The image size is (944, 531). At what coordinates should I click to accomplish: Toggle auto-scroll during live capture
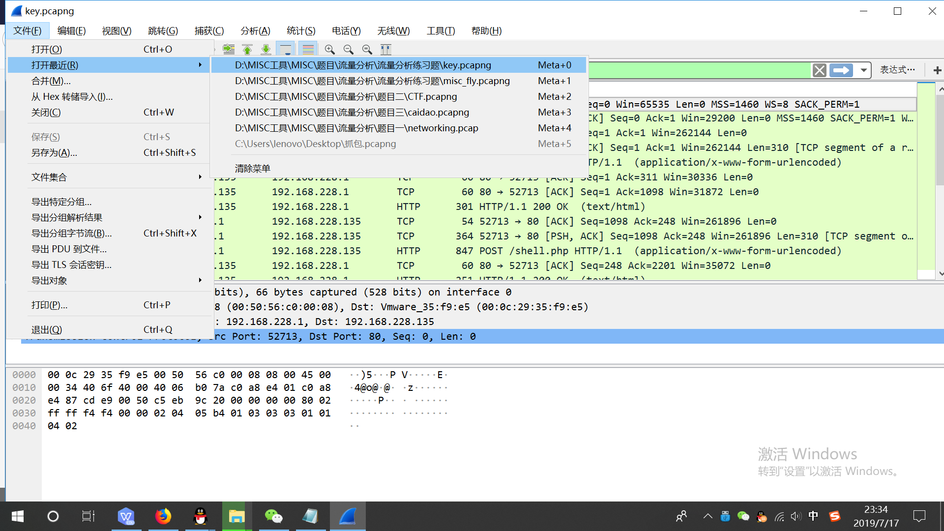(285, 49)
